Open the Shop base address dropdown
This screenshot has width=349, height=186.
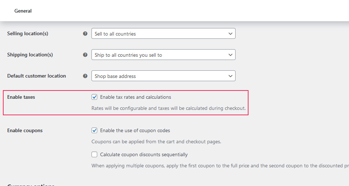coord(163,76)
